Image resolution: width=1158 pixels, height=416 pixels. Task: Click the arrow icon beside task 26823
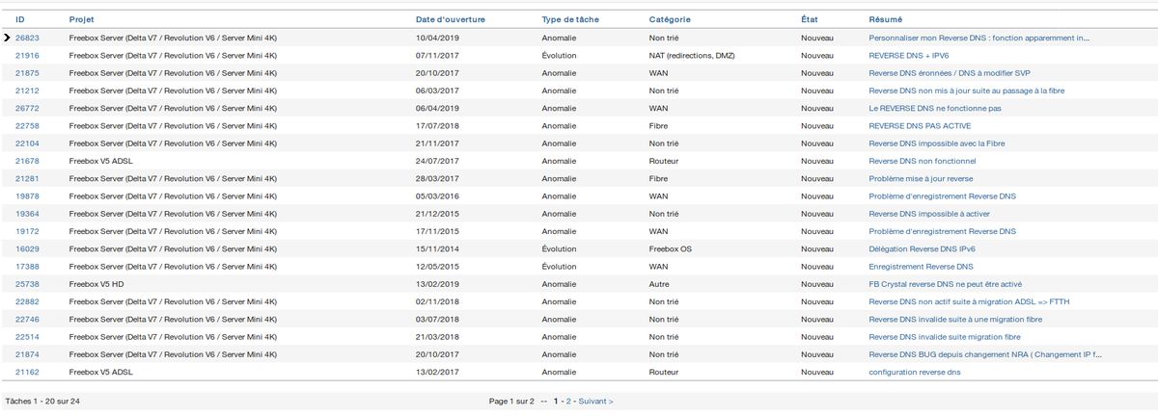[x=8, y=39]
